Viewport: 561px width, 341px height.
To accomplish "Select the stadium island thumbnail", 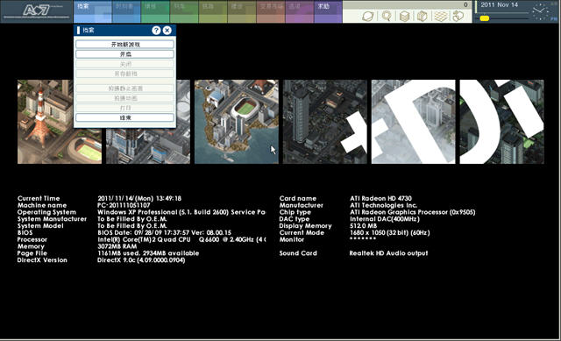I will click(236, 122).
